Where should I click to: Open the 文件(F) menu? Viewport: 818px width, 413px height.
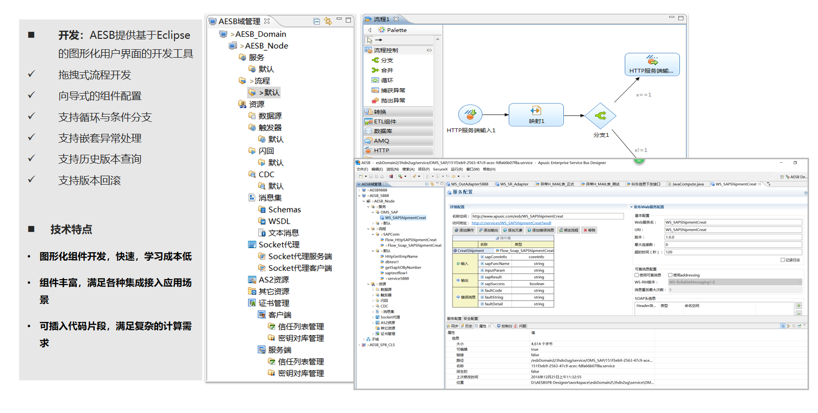point(362,169)
